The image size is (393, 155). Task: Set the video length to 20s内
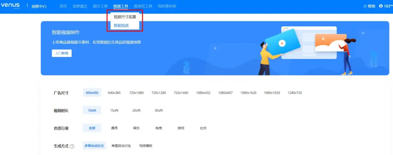[x=136, y=110]
